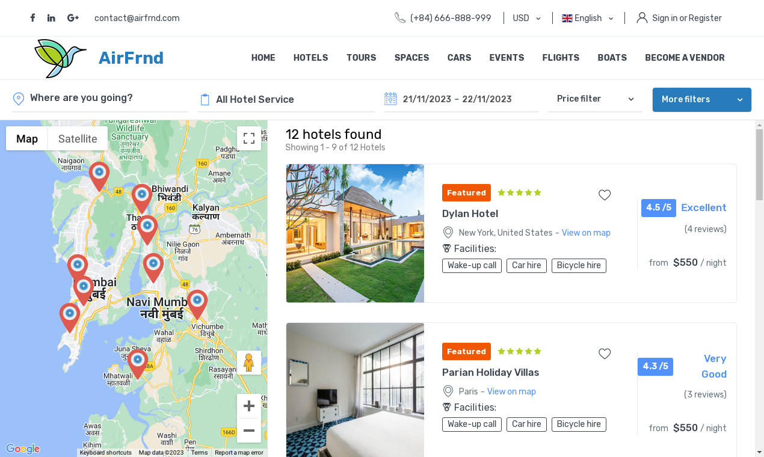
Task: Add Dylan Hotel to wishlist heart
Action: tap(605, 195)
